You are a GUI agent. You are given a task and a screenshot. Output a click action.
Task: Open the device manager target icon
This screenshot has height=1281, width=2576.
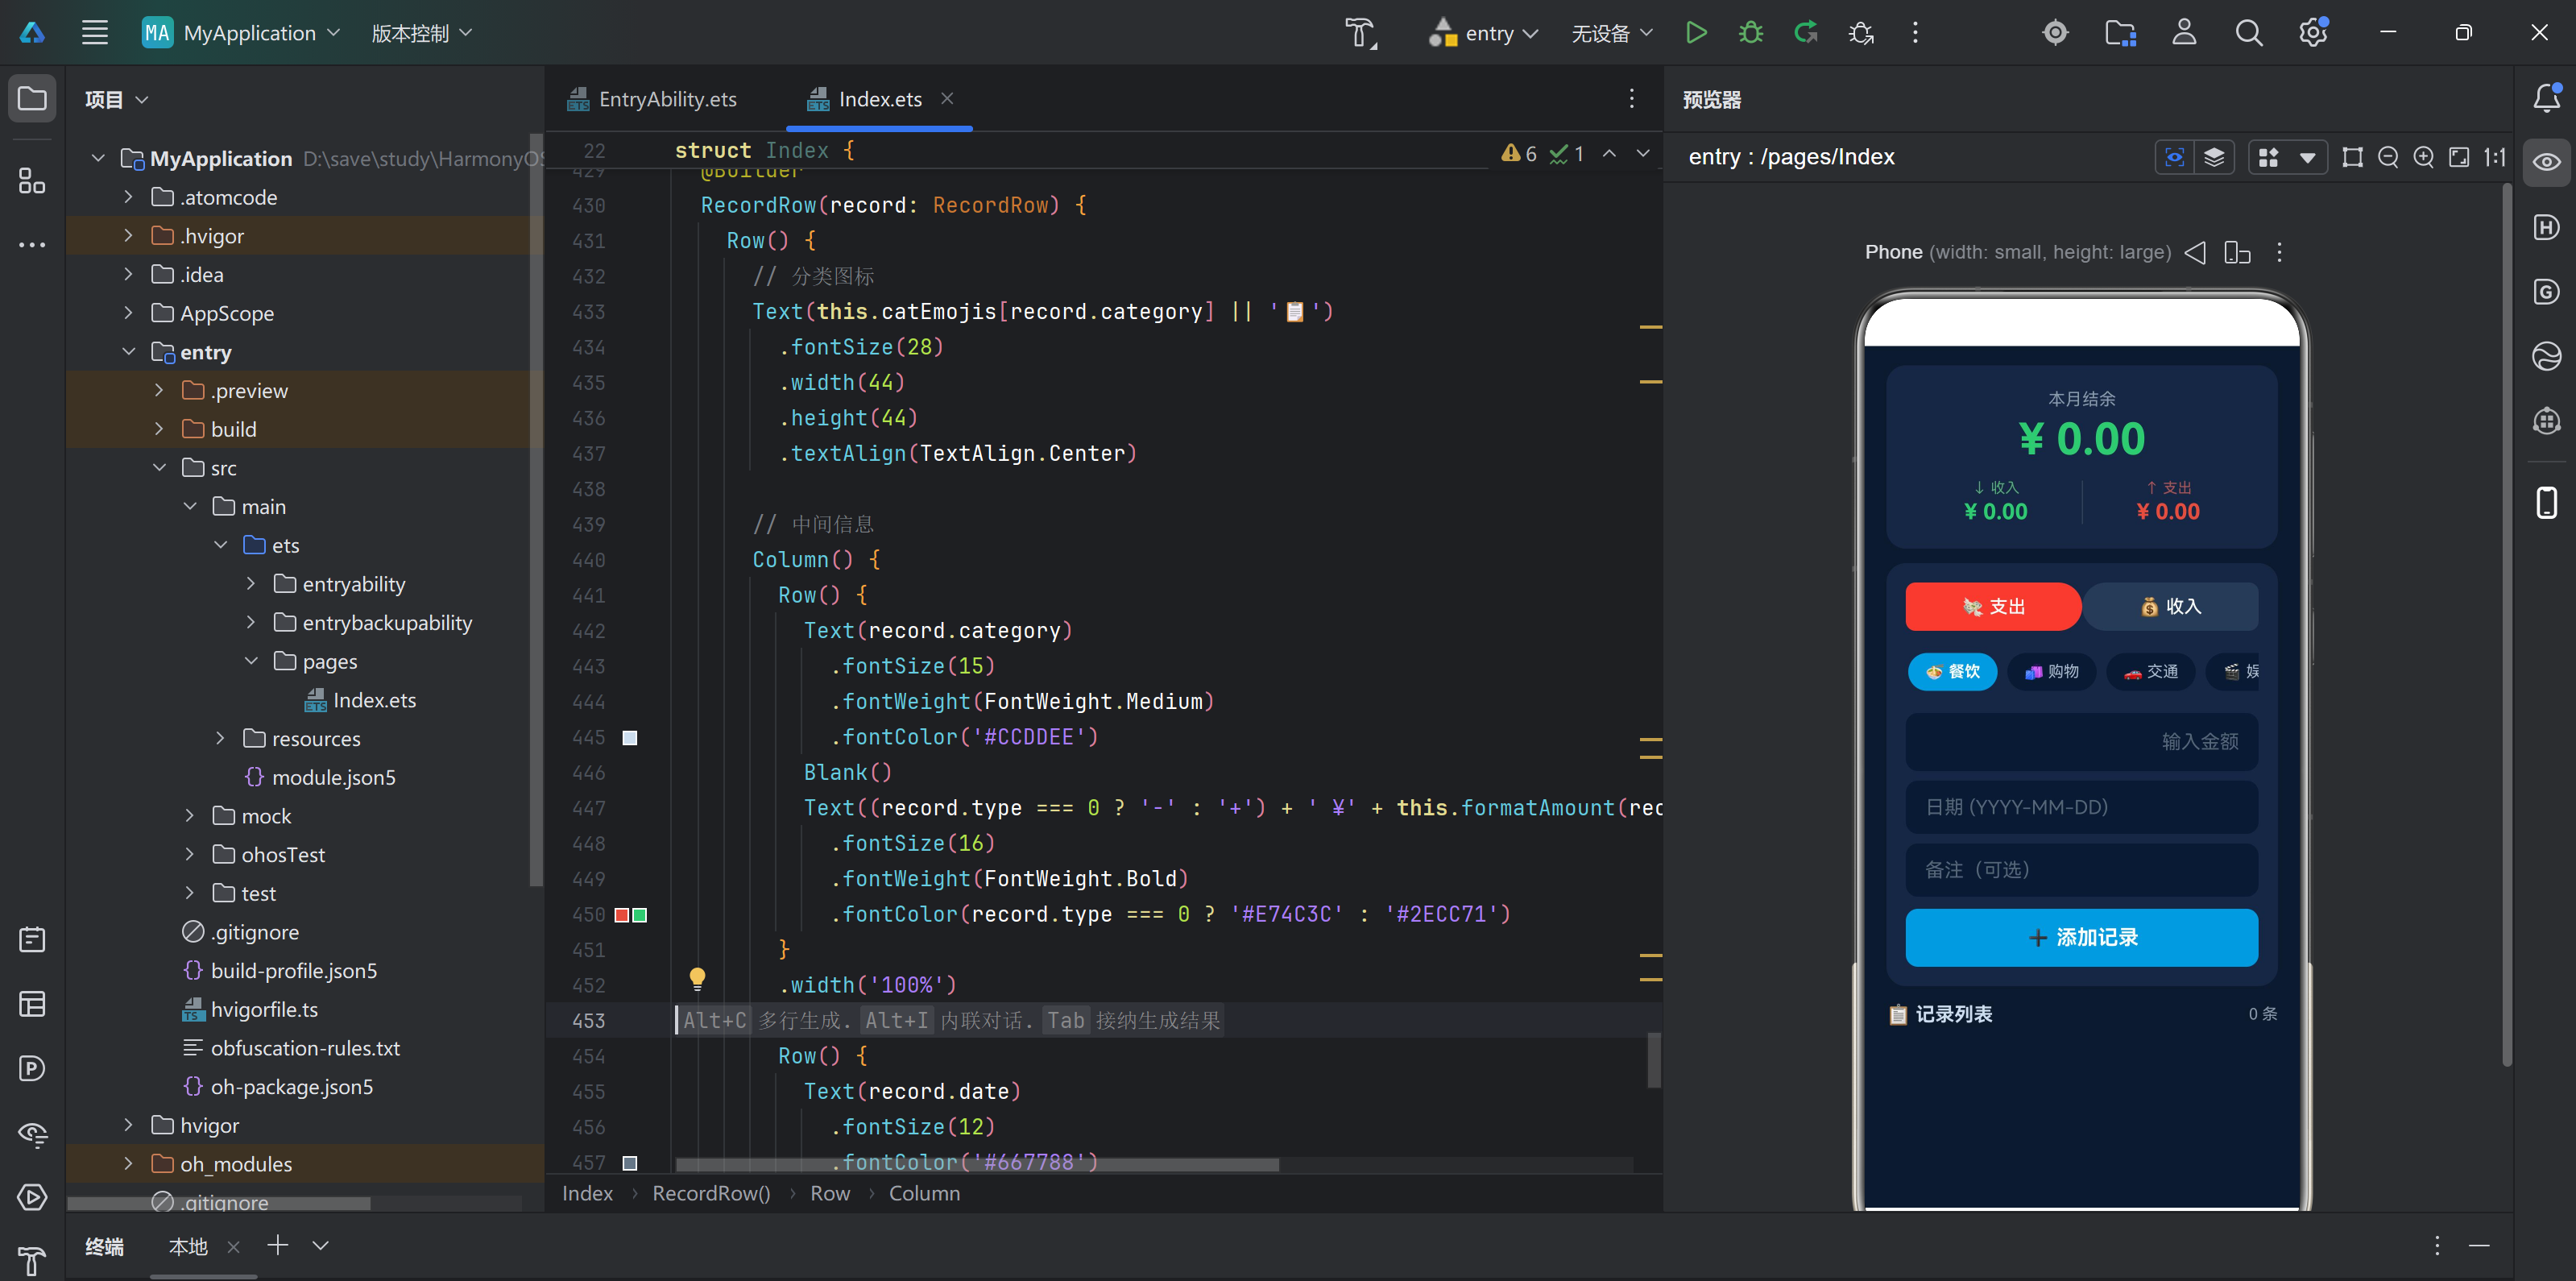click(2055, 33)
